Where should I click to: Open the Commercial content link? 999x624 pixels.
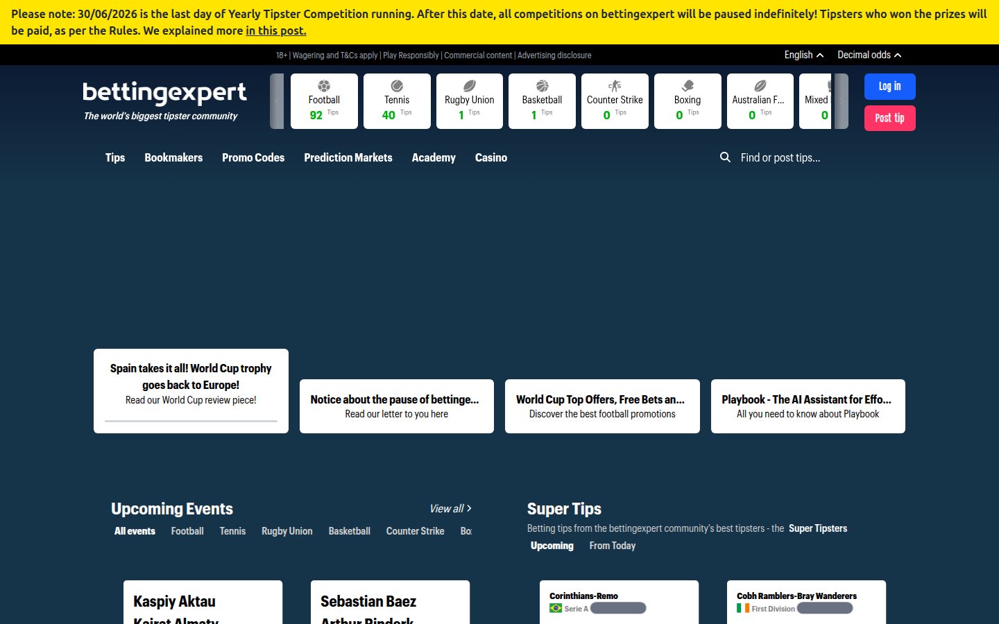point(478,55)
